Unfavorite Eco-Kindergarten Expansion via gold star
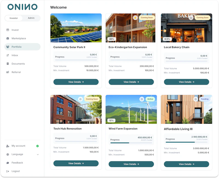The width and height of the screenshot is (219, 178). (135, 18)
